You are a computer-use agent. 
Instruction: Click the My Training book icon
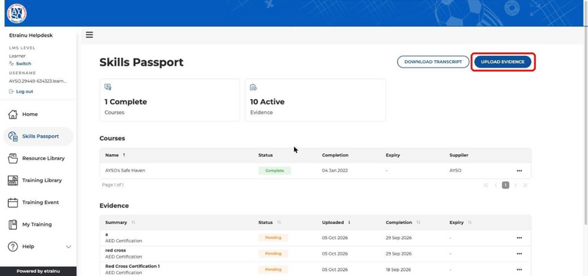click(x=12, y=225)
